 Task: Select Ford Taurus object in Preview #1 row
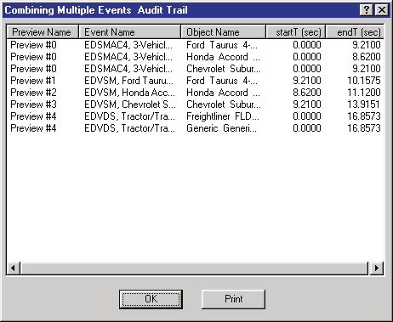tap(222, 81)
